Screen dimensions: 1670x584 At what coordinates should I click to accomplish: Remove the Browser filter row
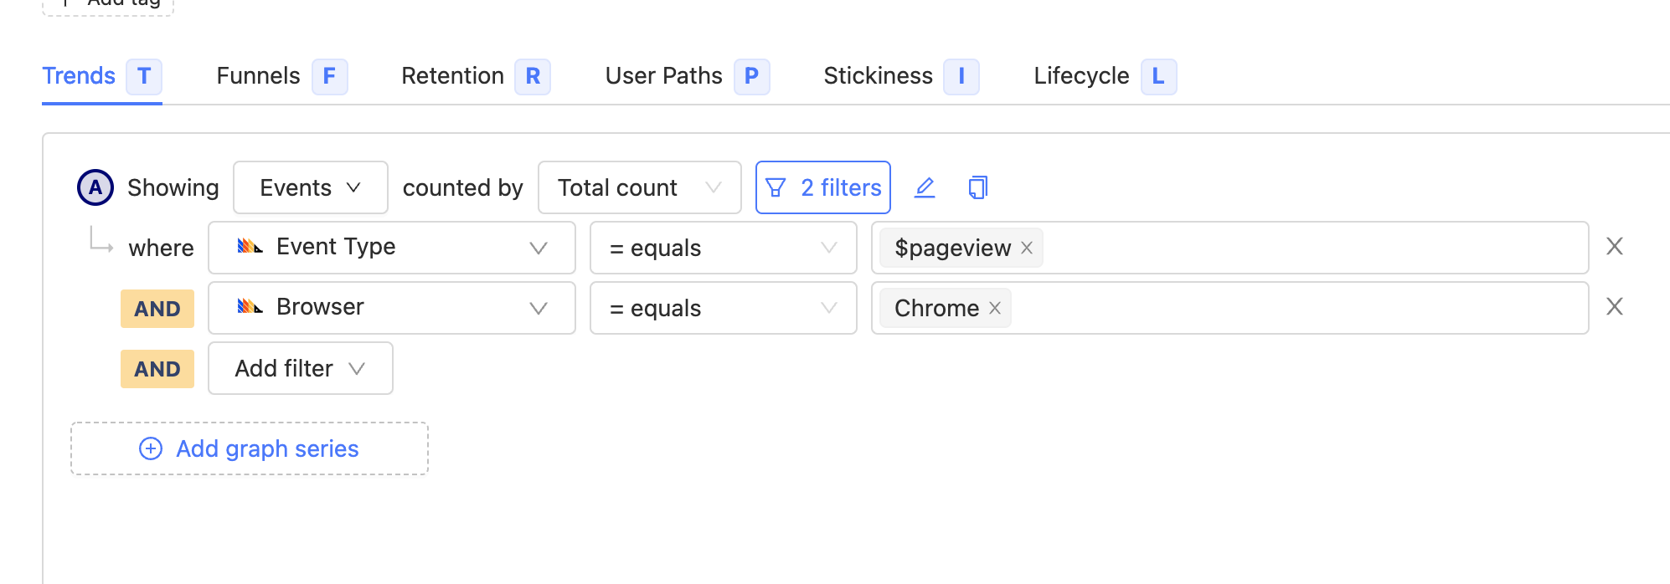coord(1615,307)
